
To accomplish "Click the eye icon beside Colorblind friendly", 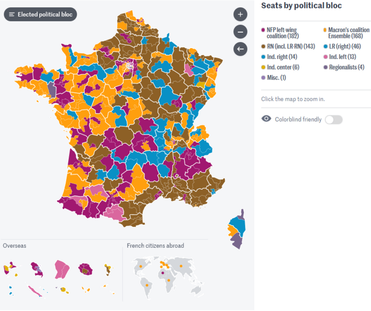I will [x=266, y=119].
